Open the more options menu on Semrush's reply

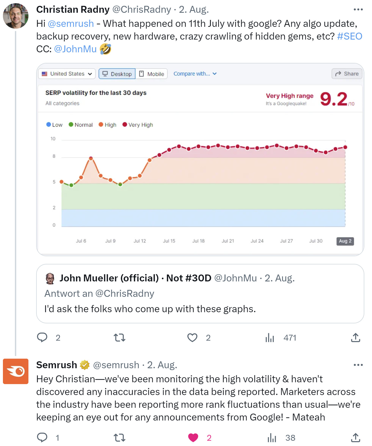pos(358,365)
